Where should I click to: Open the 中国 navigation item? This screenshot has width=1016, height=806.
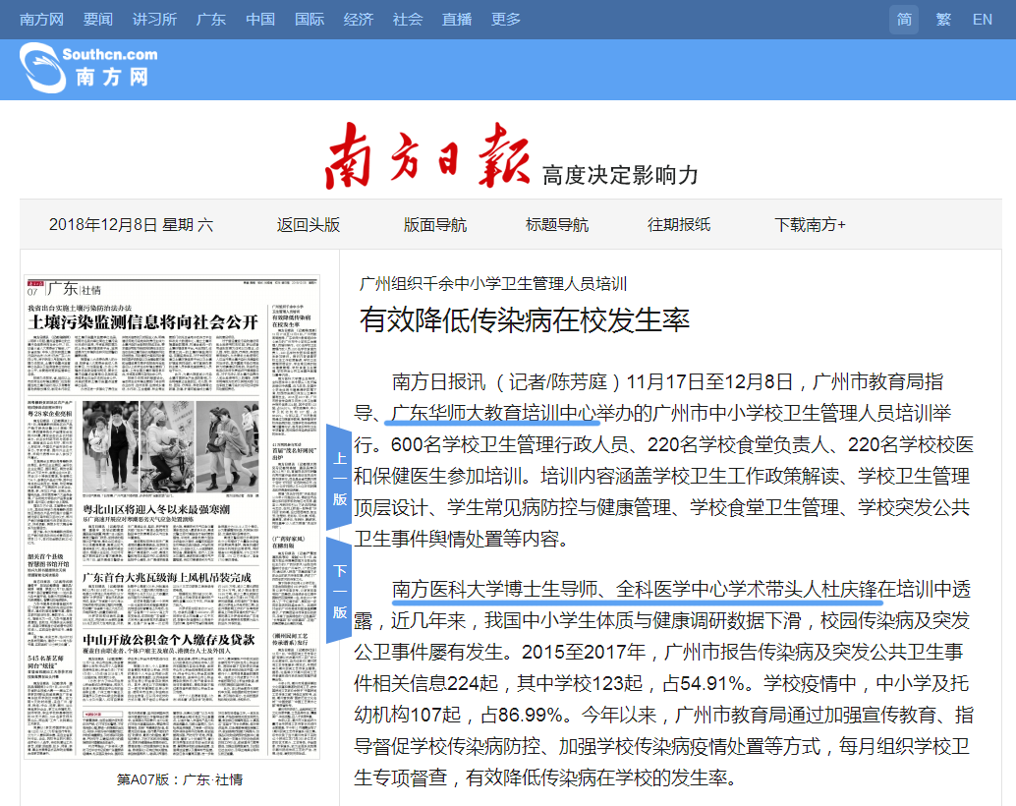click(x=260, y=20)
